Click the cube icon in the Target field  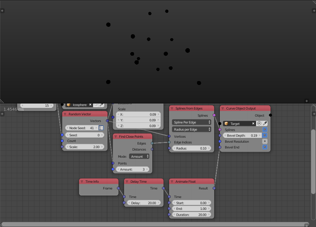[226, 123]
